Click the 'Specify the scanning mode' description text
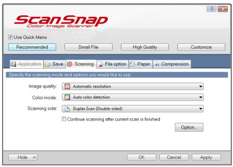This screenshot has height=167, width=233. pyautogui.click(x=70, y=75)
